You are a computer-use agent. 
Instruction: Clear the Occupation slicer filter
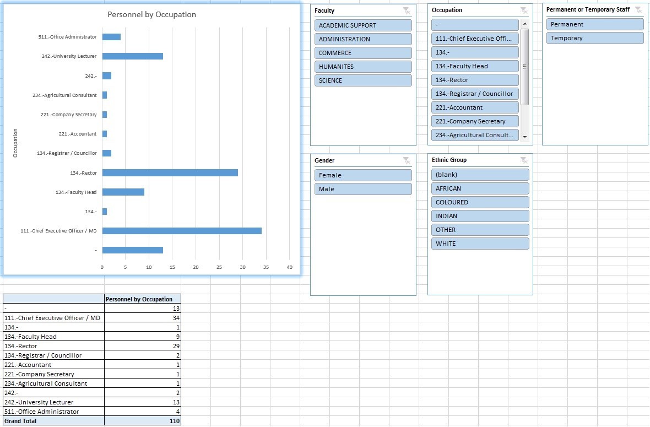tap(524, 10)
